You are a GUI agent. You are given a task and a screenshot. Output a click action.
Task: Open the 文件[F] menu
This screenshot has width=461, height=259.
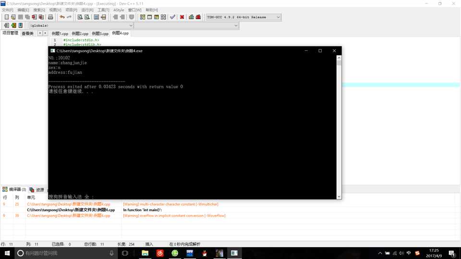[7, 10]
